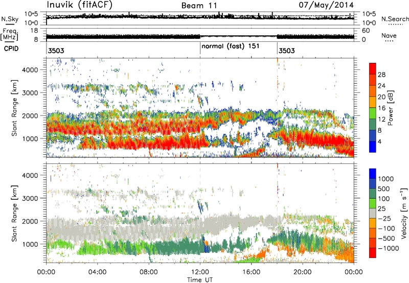
Task: Select the 'Time UT' axis title
Action: pos(200,280)
